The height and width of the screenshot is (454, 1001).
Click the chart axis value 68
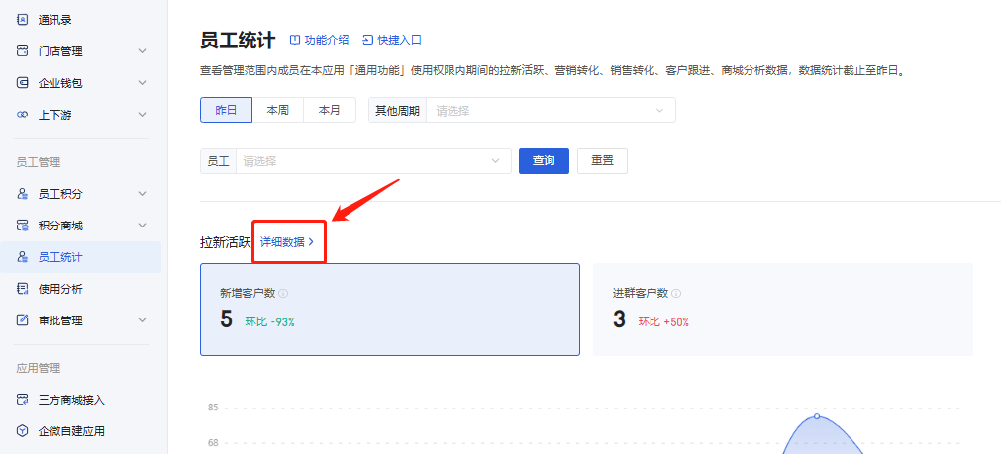click(213, 442)
